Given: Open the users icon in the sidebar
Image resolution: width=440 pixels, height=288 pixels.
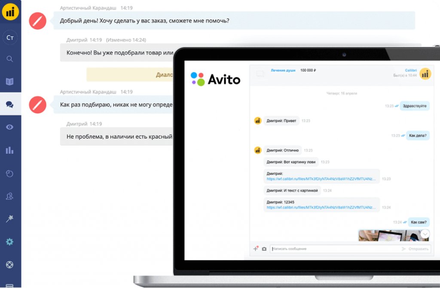Looking at the screenshot, I should (10, 196).
